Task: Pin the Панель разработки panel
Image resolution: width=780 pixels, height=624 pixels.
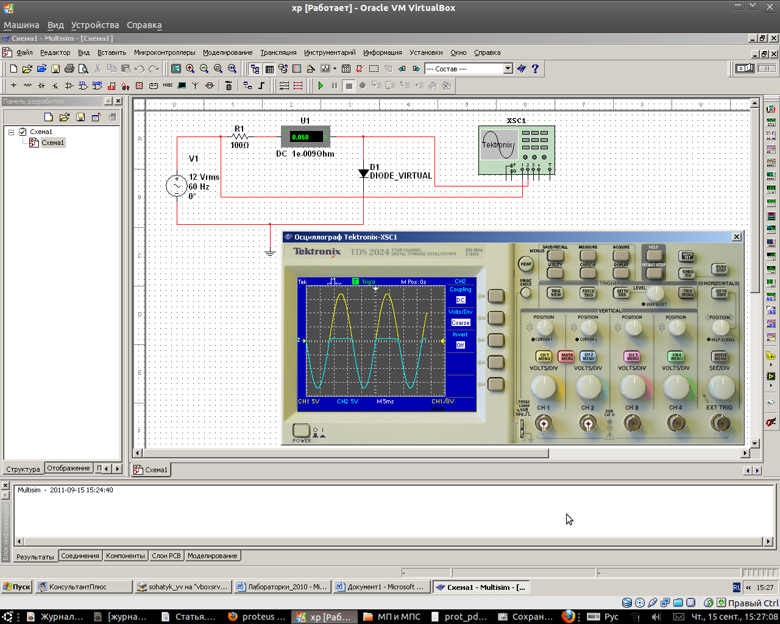Action: (108, 101)
